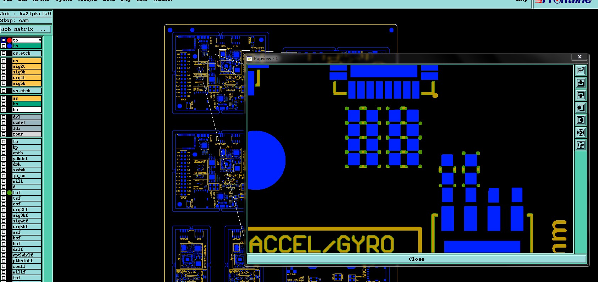This screenshot has width=598, height=282.
Task: Toggle the sig2t layer checkbox
Action: 4,66
